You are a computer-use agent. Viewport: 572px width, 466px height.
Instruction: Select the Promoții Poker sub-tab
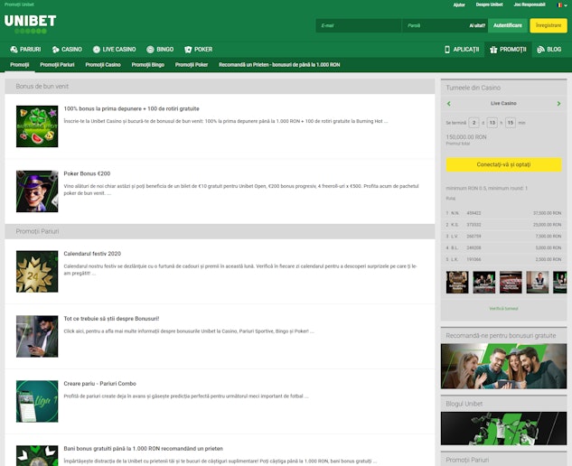pos(192,65)
